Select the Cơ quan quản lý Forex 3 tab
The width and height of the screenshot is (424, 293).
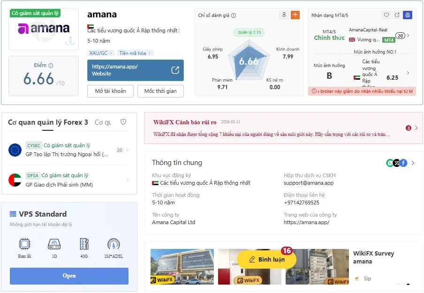[48, 122]
